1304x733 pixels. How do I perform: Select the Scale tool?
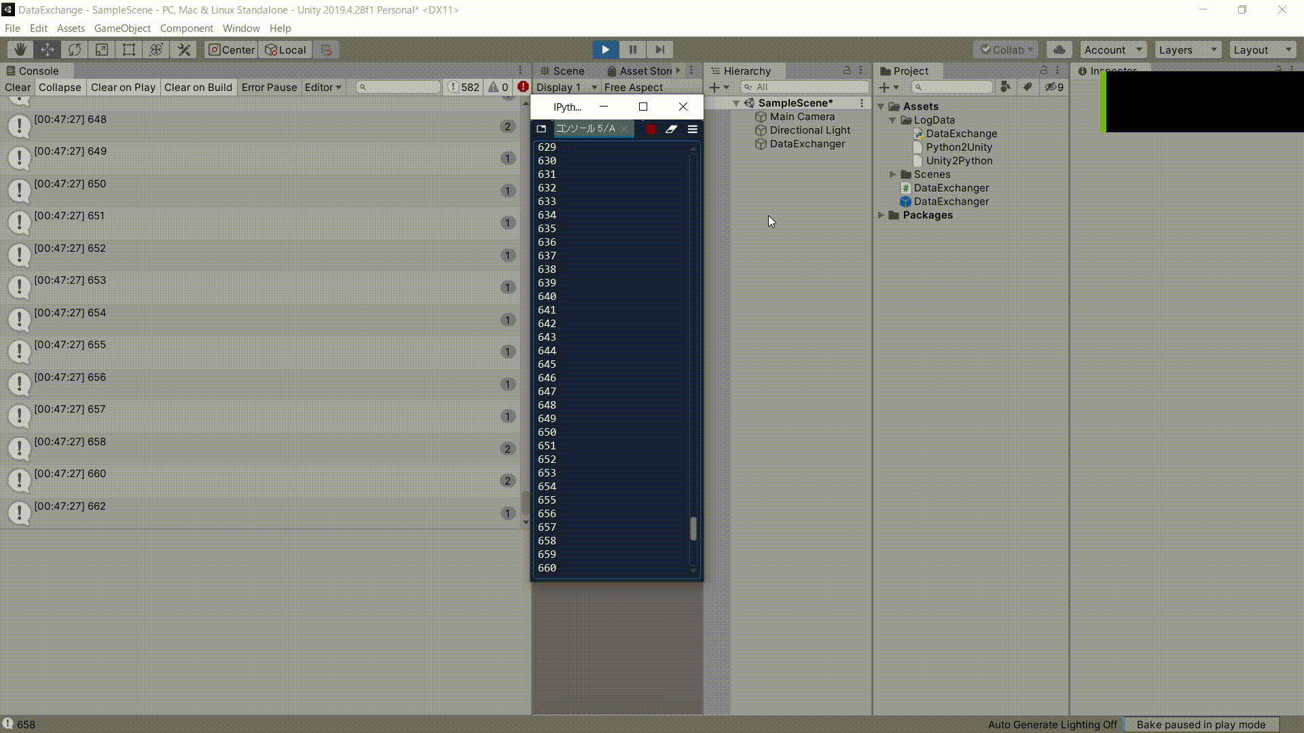point(101,50)
